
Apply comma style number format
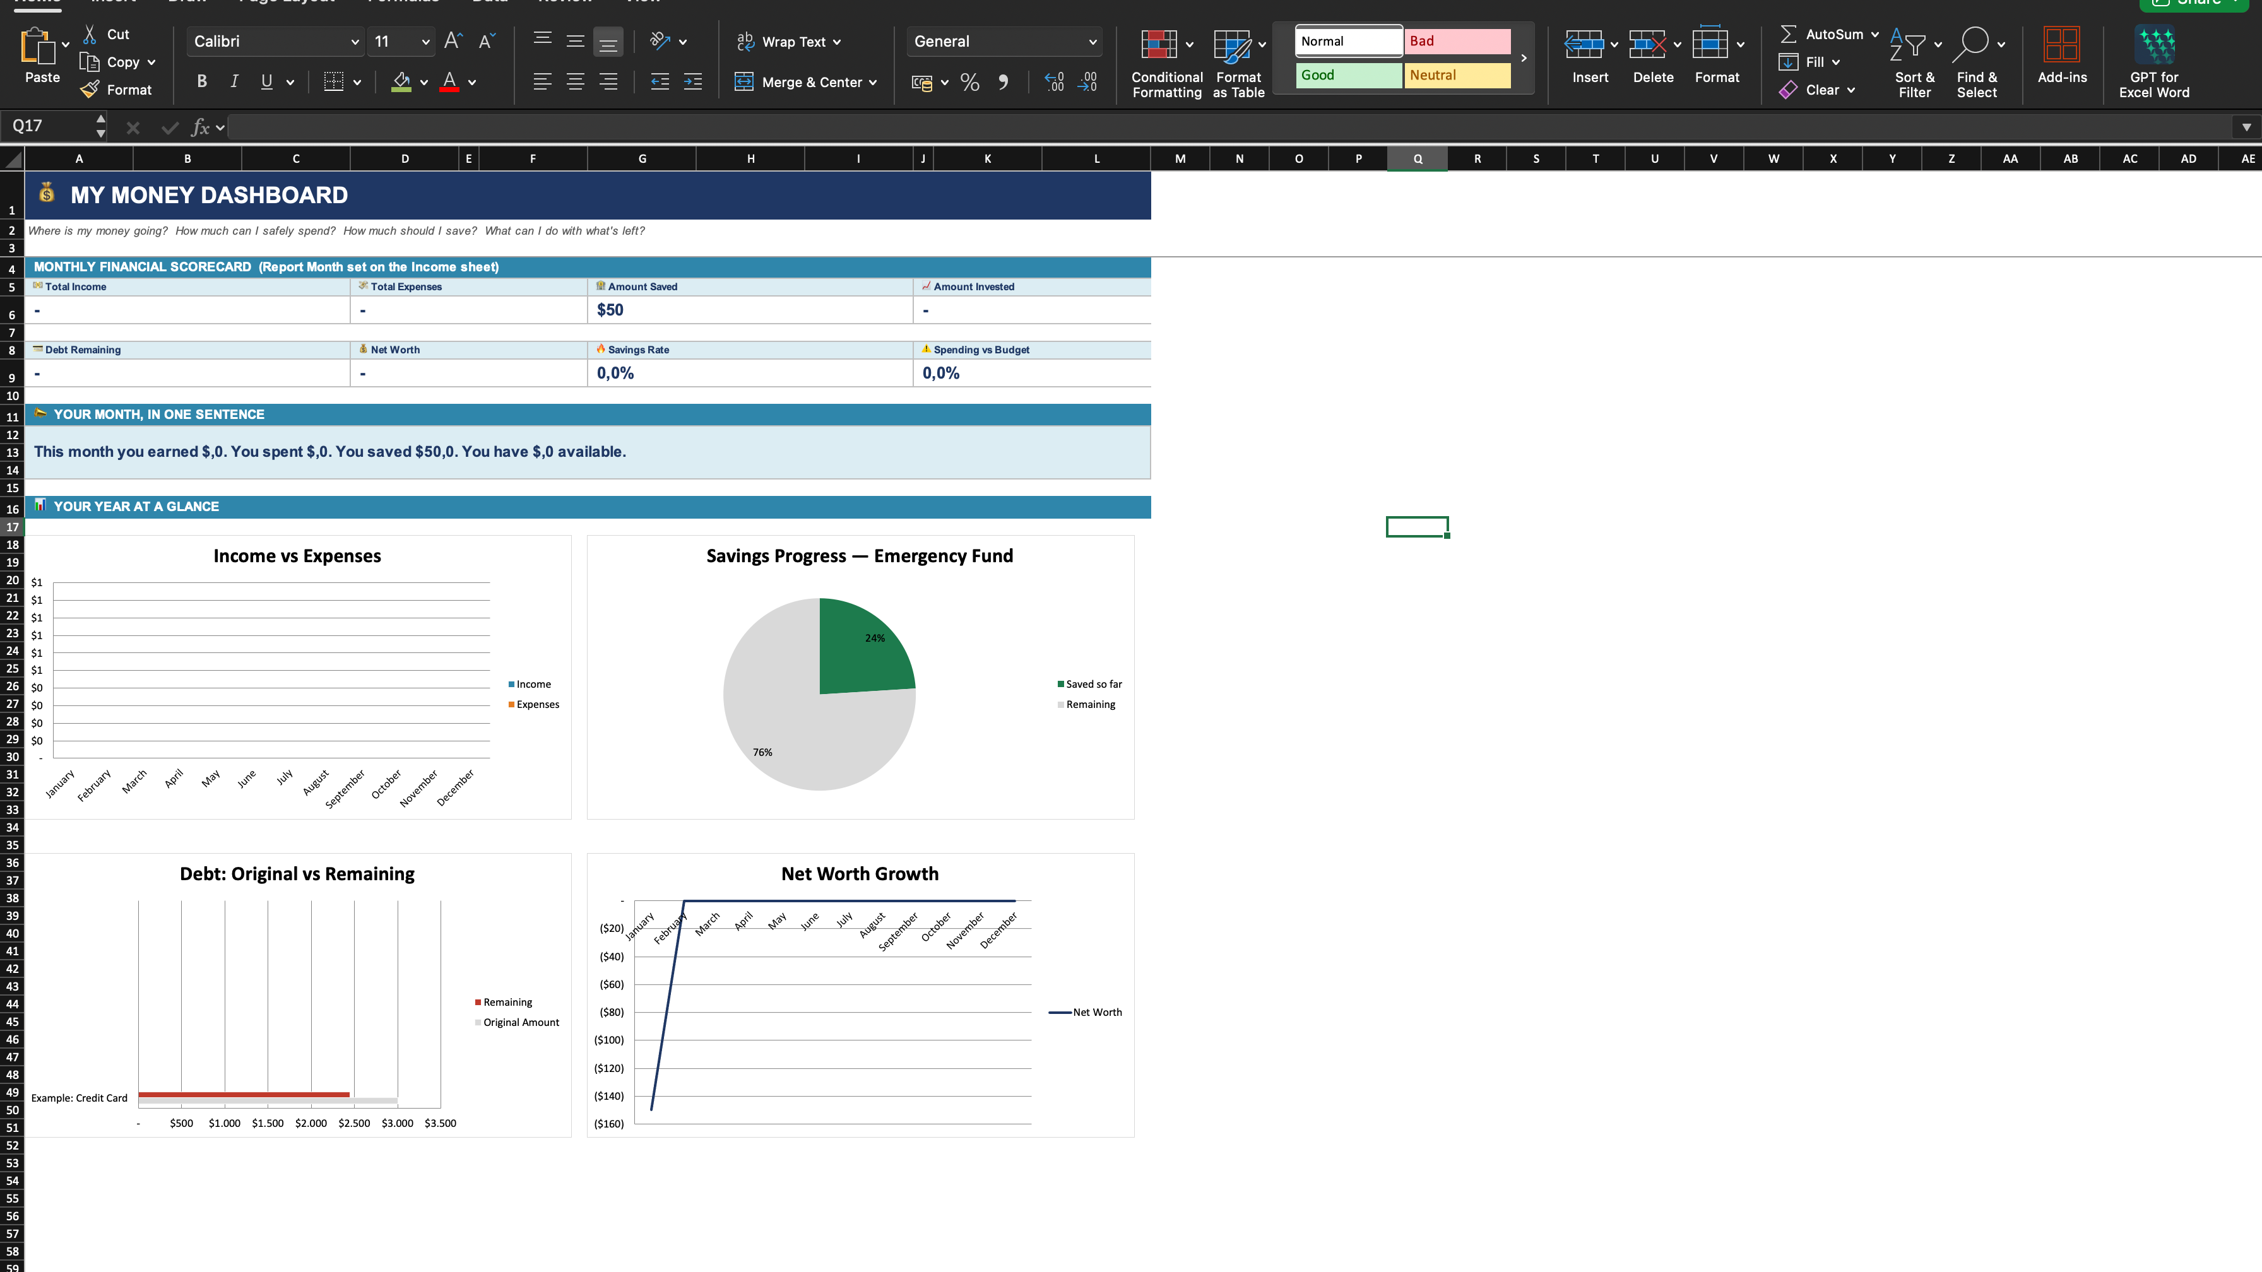[1003, 83]
